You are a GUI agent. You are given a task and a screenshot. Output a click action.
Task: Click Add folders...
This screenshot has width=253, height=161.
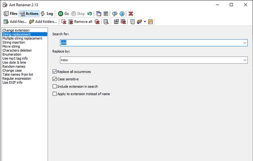tap(43, 22)
